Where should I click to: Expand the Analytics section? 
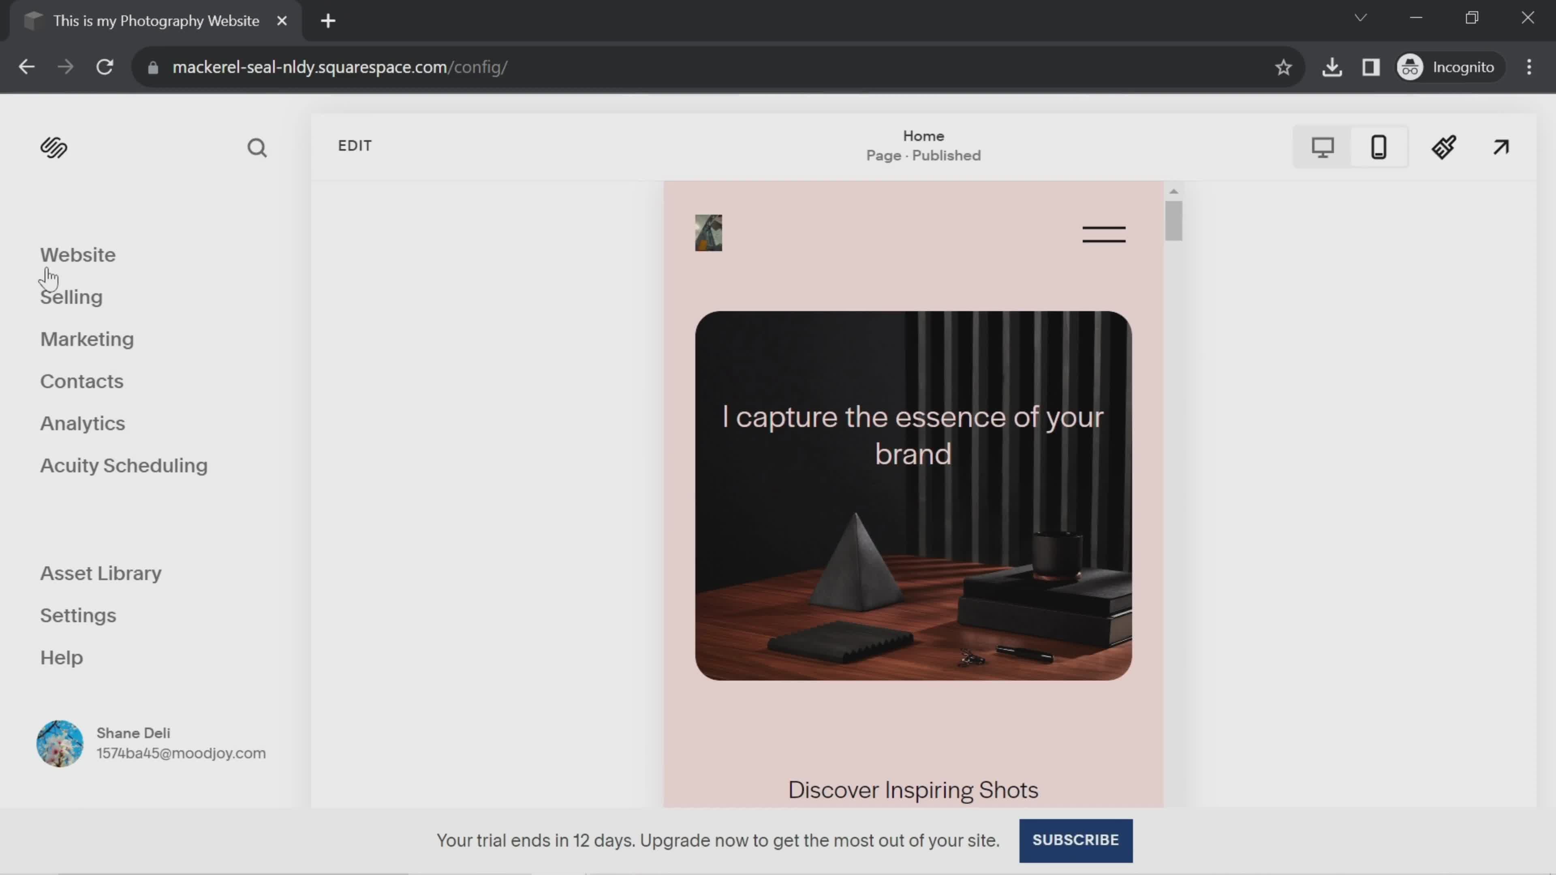[82, 422]
